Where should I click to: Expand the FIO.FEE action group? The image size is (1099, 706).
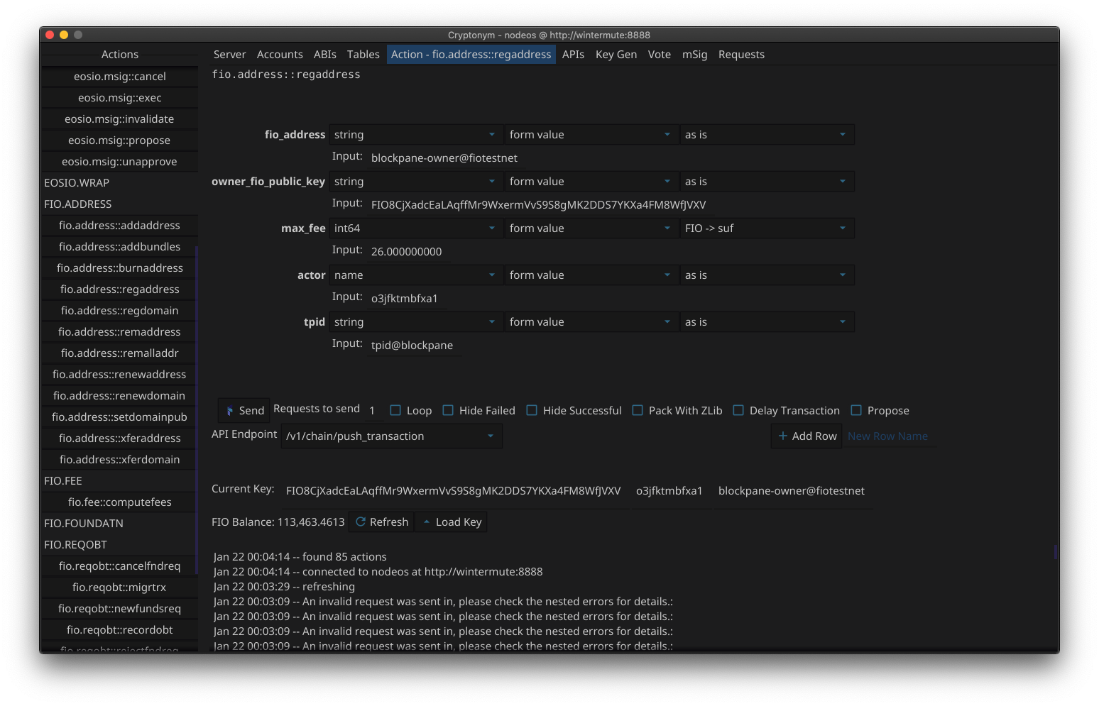click(x=63, y=481)
